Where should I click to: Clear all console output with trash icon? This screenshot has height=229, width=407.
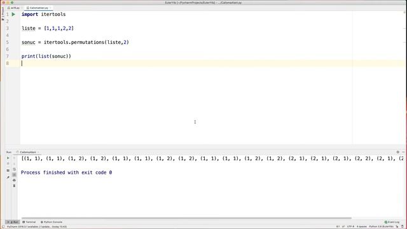[x=14, y=186]
